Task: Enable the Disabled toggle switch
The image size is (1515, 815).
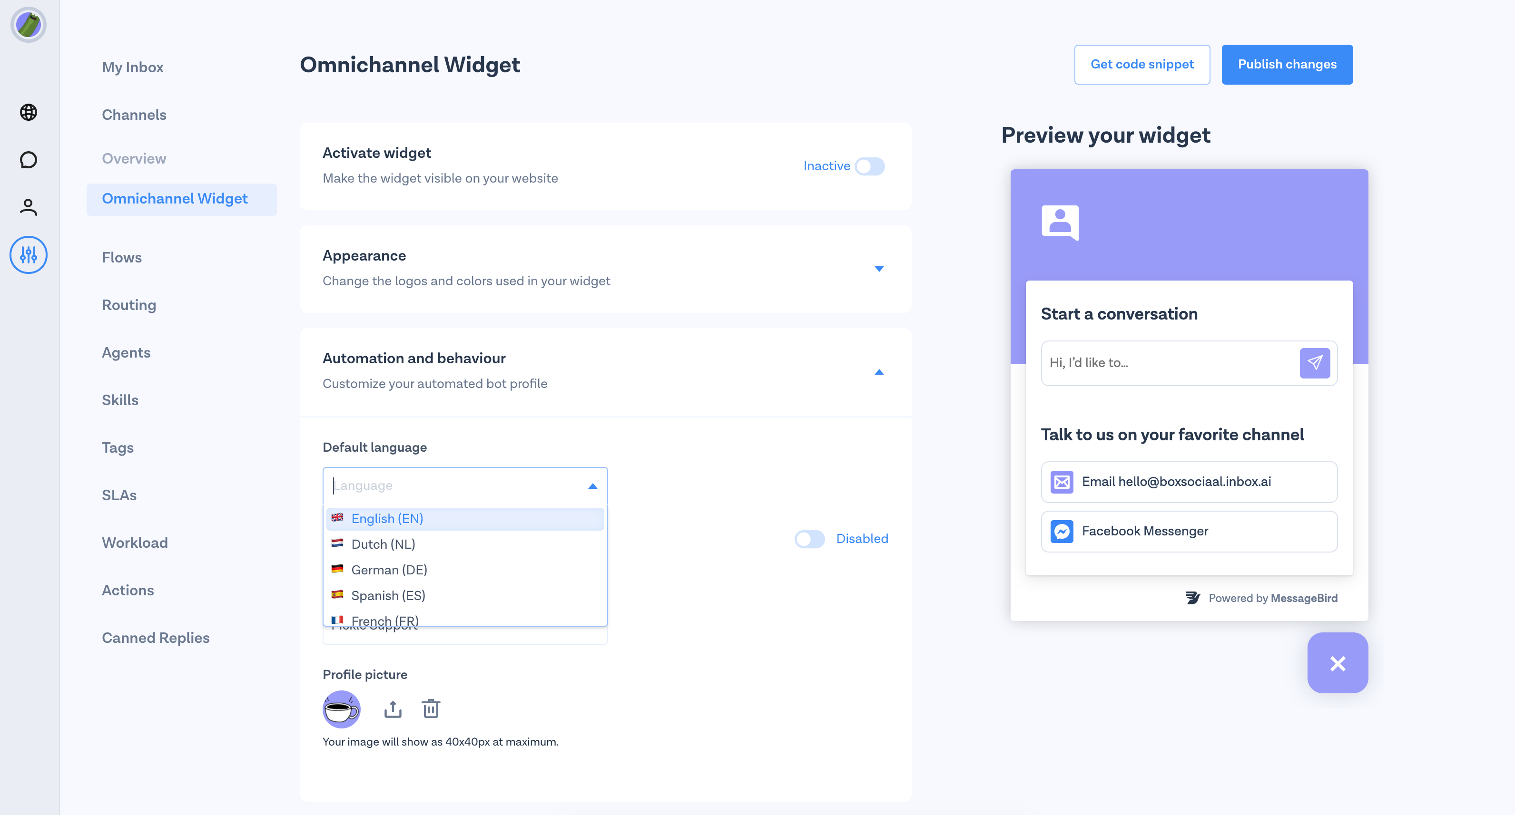Action: pos(810,539)
